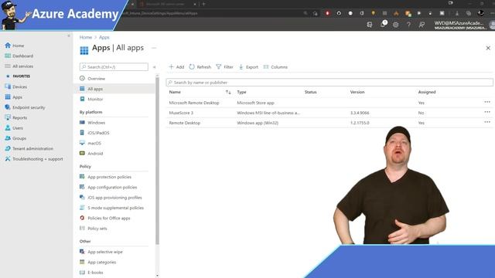Open the MuseScore 3 app row
The image size is (495, 278).
click(329, 113)
